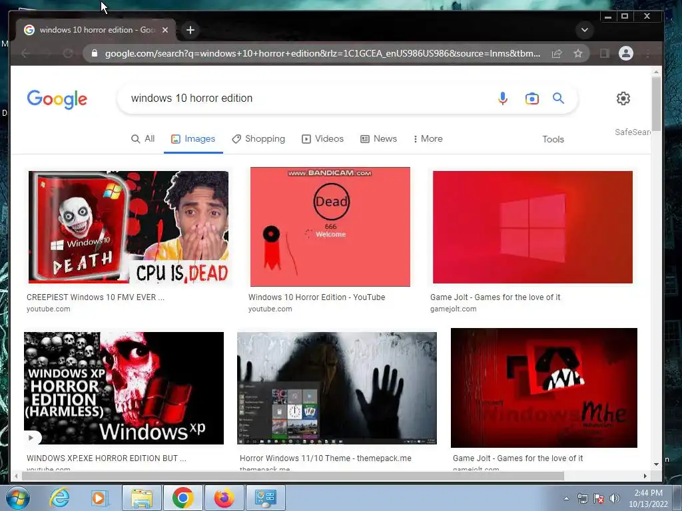Viewport: 682px width, 511px height.
Task: Click the volume speaker tray icon
Action: click(x=615, y=498)
